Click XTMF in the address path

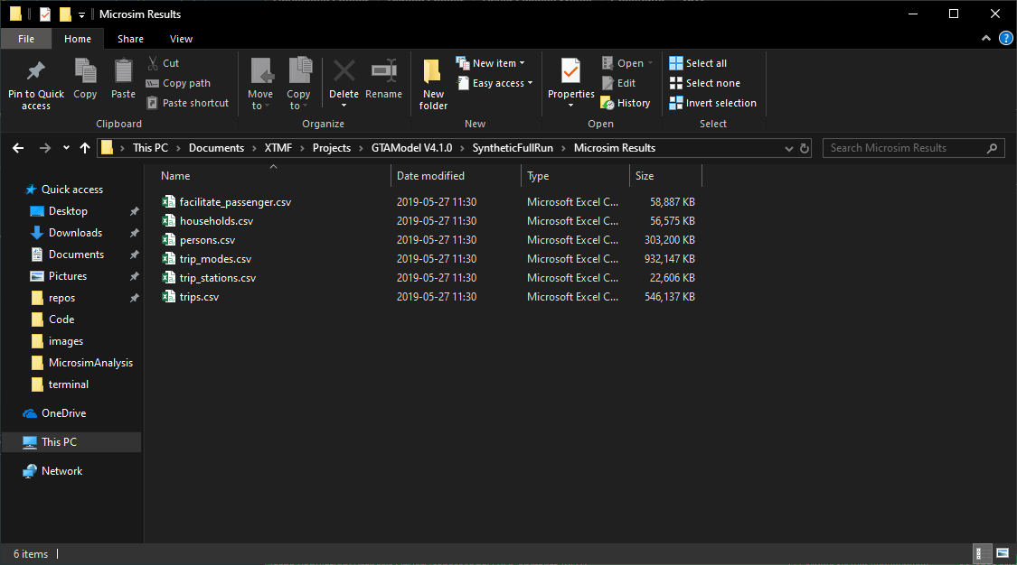pyautogui.click(x=278, y=148)
